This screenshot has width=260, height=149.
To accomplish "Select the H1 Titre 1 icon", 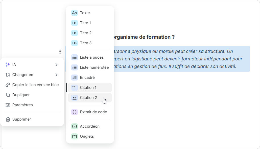I will pos(74,23).
